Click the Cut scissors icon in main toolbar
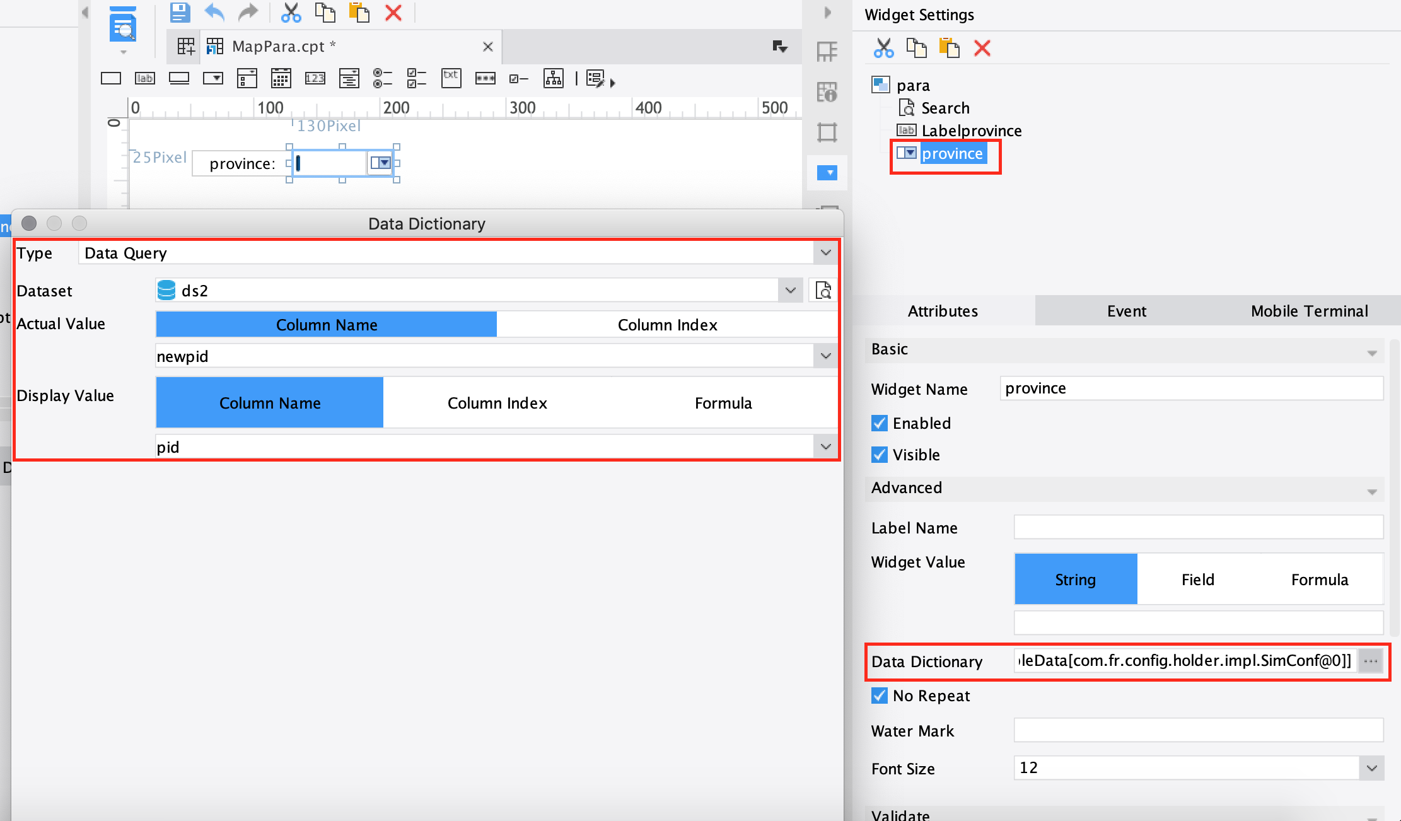 (291, 12)
